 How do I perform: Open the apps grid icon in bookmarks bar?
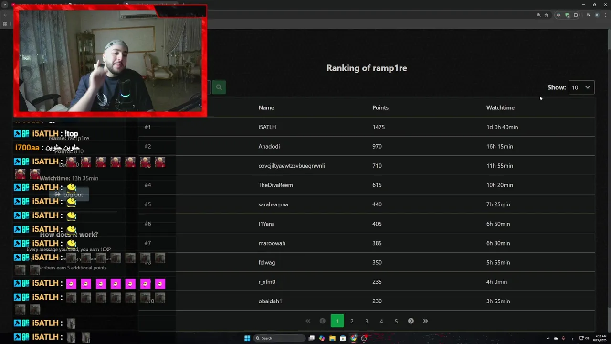[x=5, y=24]
